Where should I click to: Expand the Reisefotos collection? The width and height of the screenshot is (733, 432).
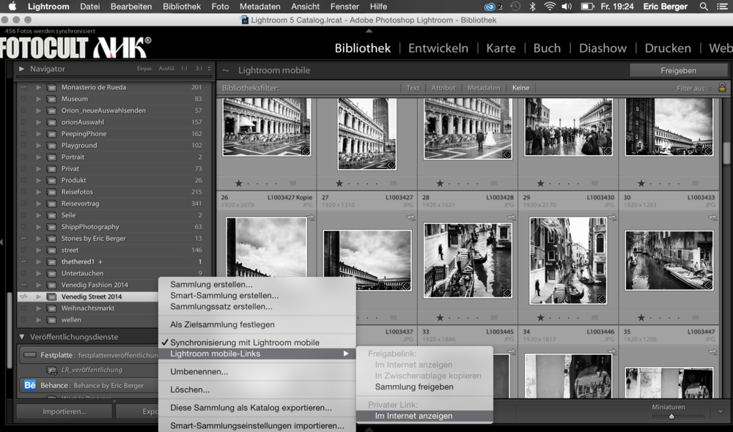click(38, 192)
